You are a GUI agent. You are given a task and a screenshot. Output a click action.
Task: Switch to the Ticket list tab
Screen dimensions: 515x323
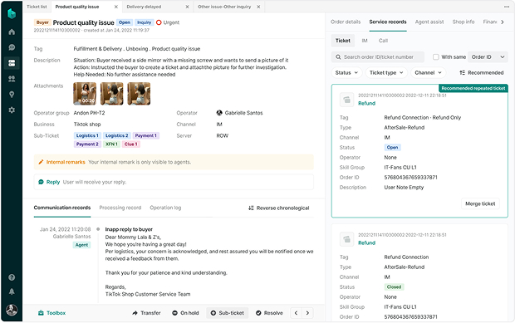(x=37, y=7)
